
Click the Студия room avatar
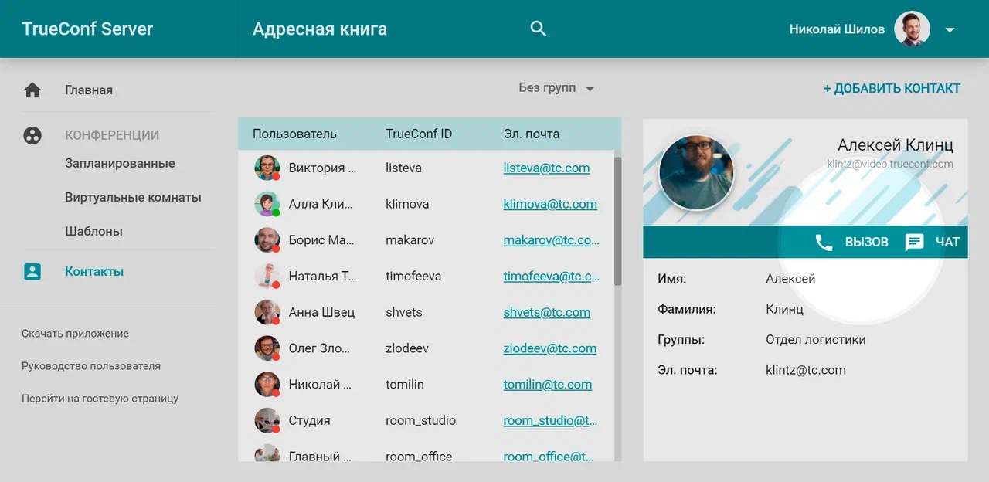[x=267, y=420]
